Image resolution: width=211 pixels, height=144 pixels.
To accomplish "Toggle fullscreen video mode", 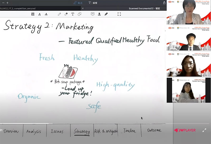I will (204, 130).
